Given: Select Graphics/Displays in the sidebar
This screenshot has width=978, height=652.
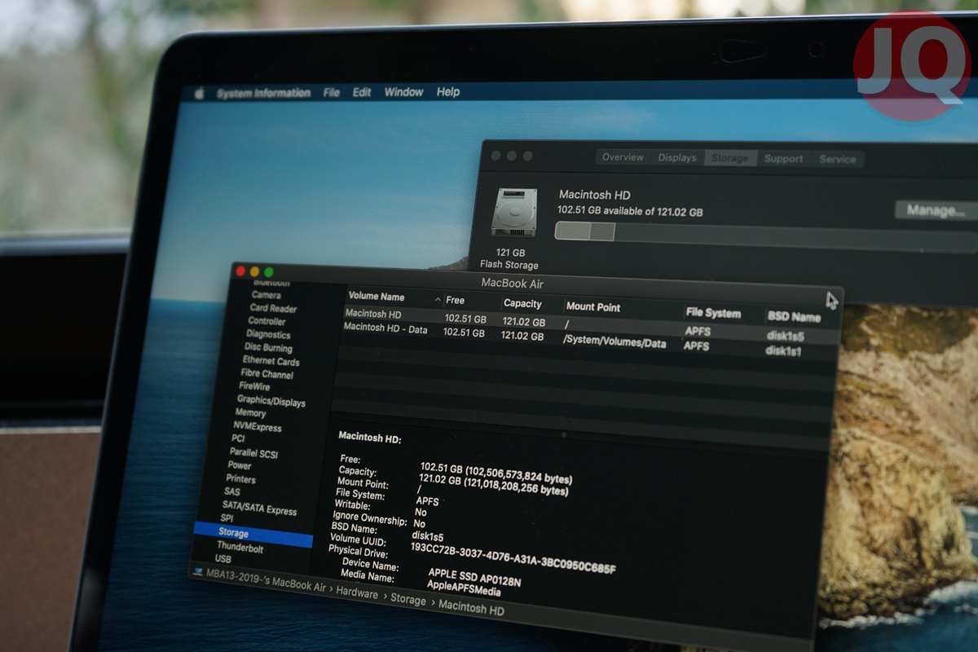Looking at the screenshot, I should [x=271, y=401].
